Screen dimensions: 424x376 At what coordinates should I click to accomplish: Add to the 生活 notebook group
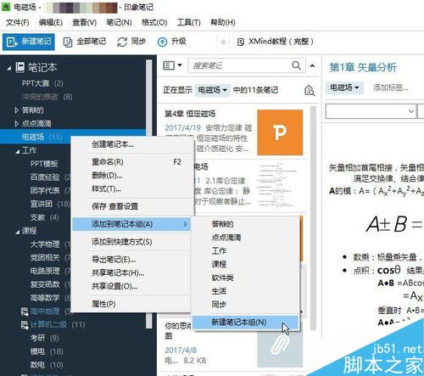245,291
